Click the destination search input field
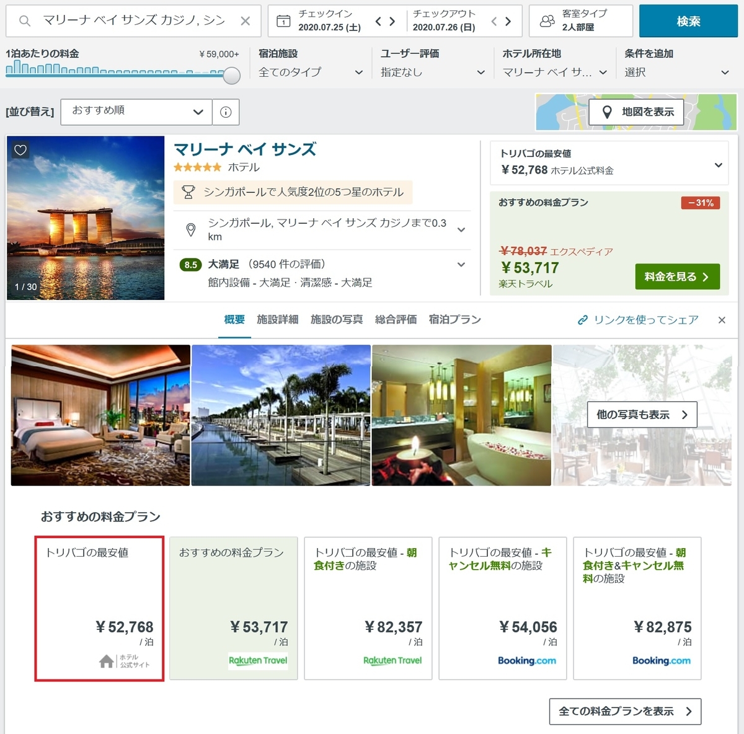Screen dimensions: 744x734 pyautogui.click(x=133, y=21)
